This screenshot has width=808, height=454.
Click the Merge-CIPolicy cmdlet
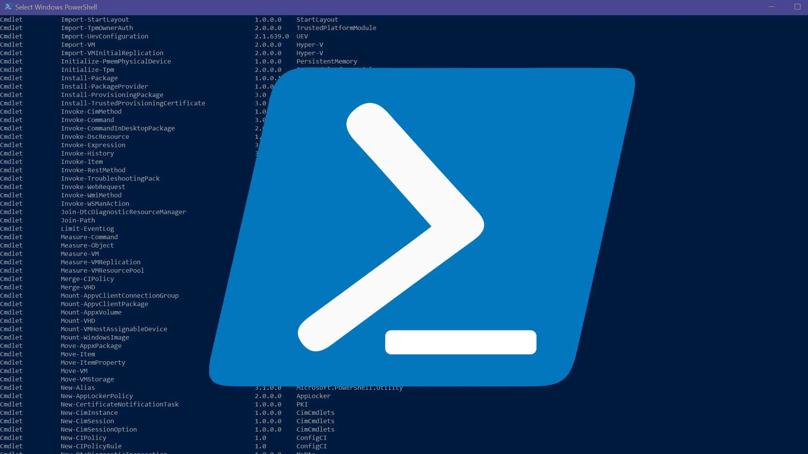click(x=87, y=279)
